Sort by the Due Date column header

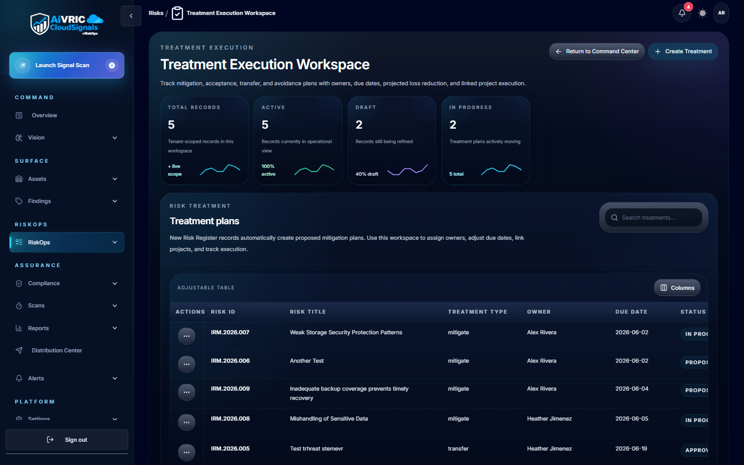pyautogui.click(x=631, y=312)
